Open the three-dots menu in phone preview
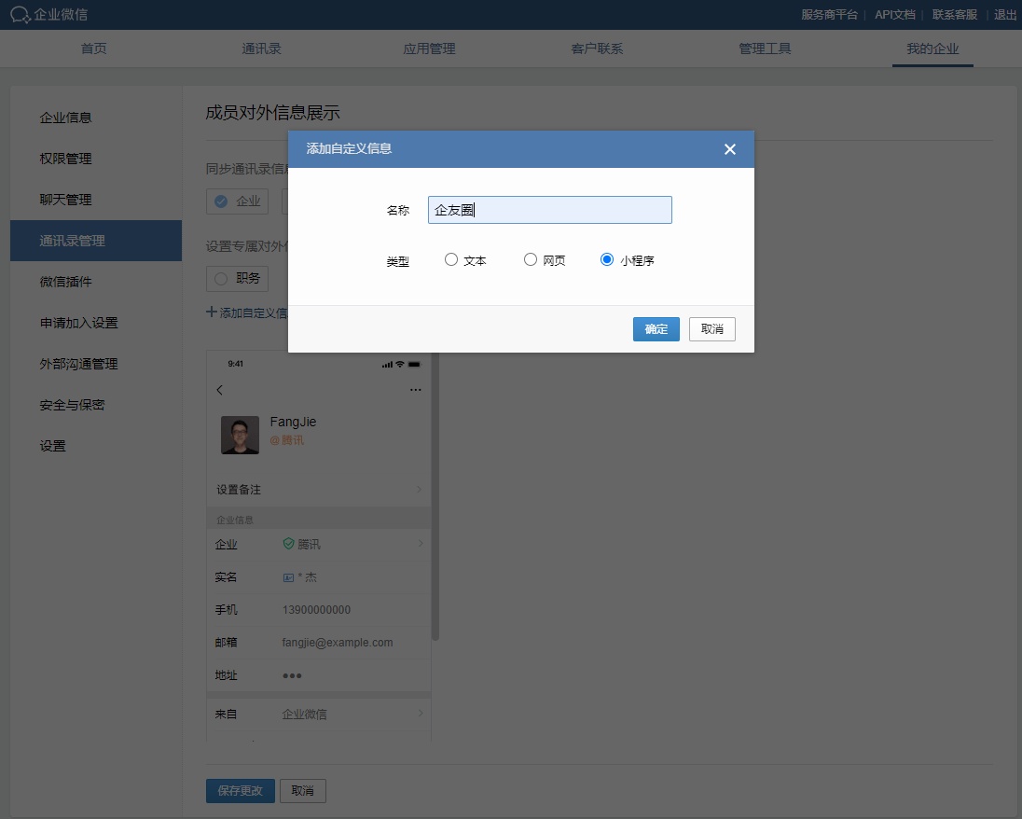Screen dimensions: 1022x819 click(416, 390)
